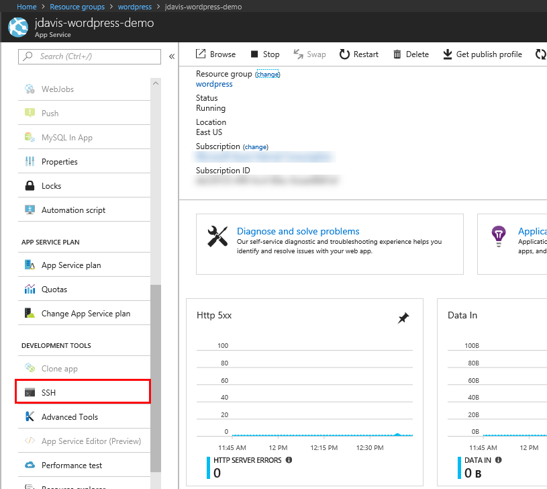Open wordpress breadcrumb link
547x489 pixels.
pos(135,7)
